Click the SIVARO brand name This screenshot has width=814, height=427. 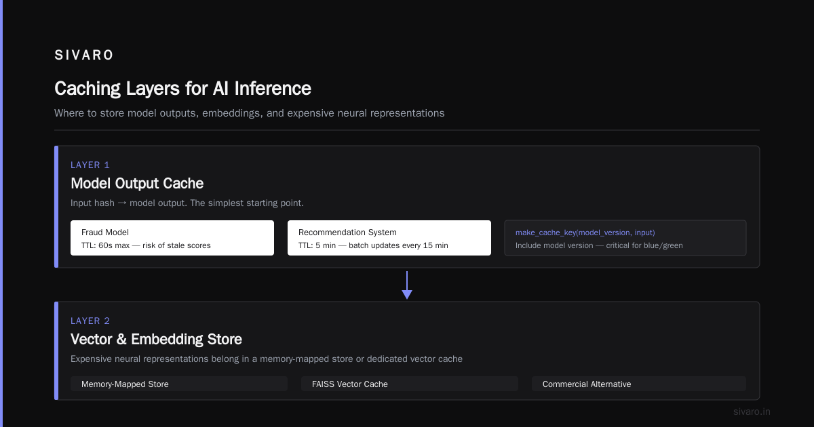pos(84,56)
